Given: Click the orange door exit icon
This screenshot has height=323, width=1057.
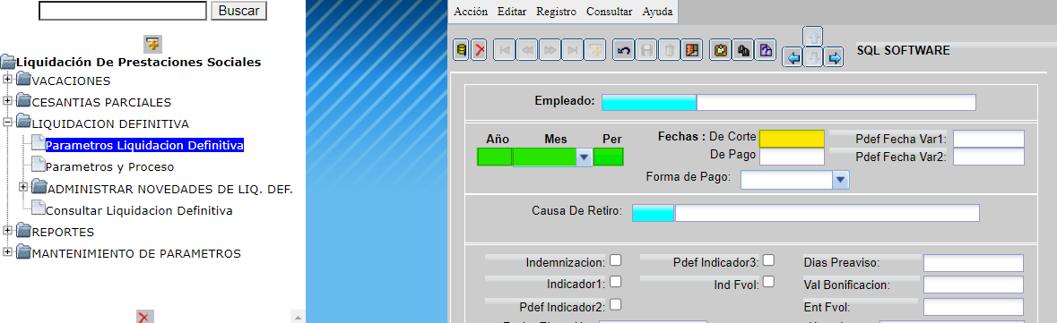Looking at the screenshot, I should [x=692, y=50].
